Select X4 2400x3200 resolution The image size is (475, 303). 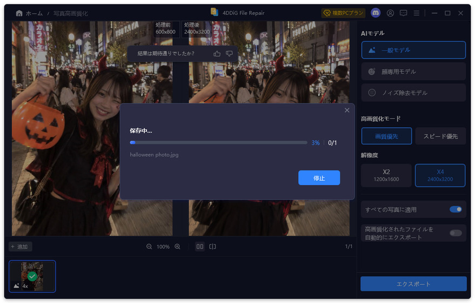pos(440,175)
